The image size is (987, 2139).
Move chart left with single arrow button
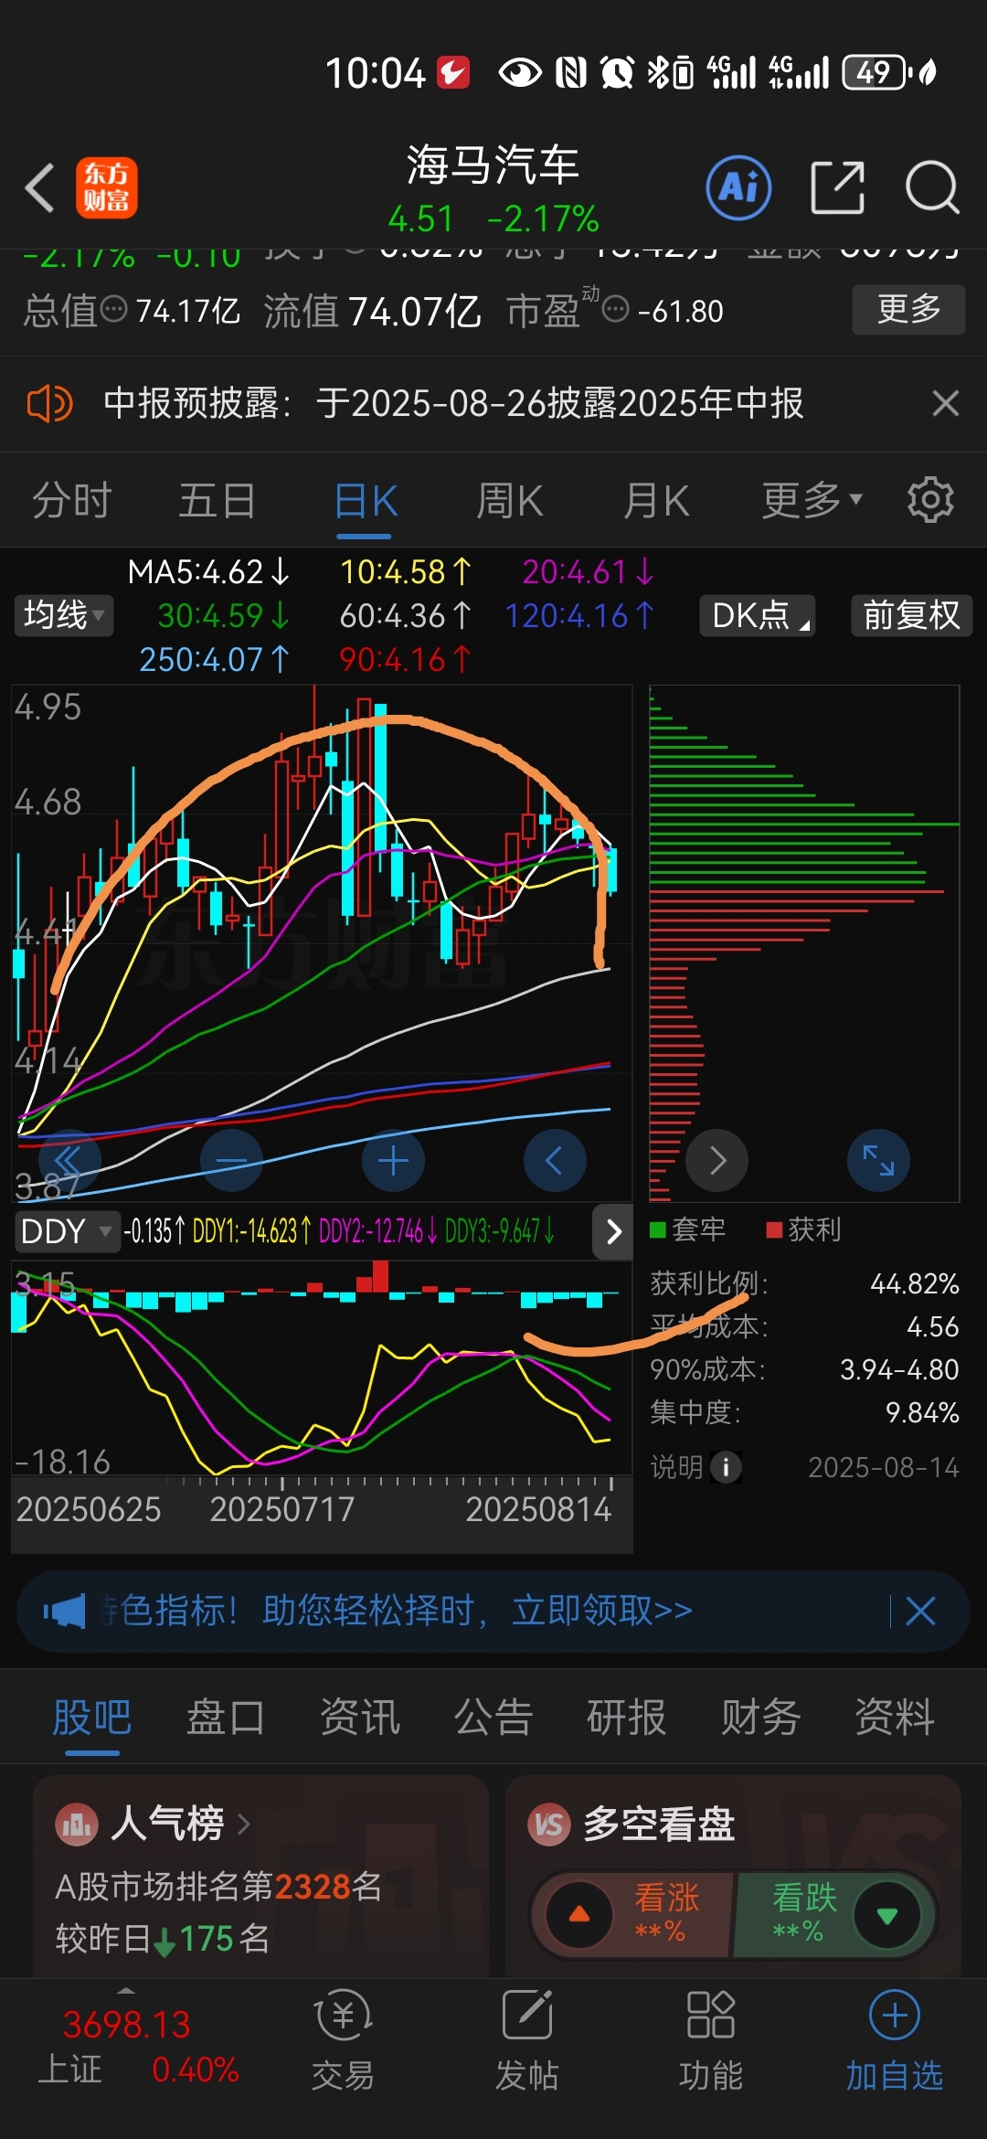(x=555, y=1161)
